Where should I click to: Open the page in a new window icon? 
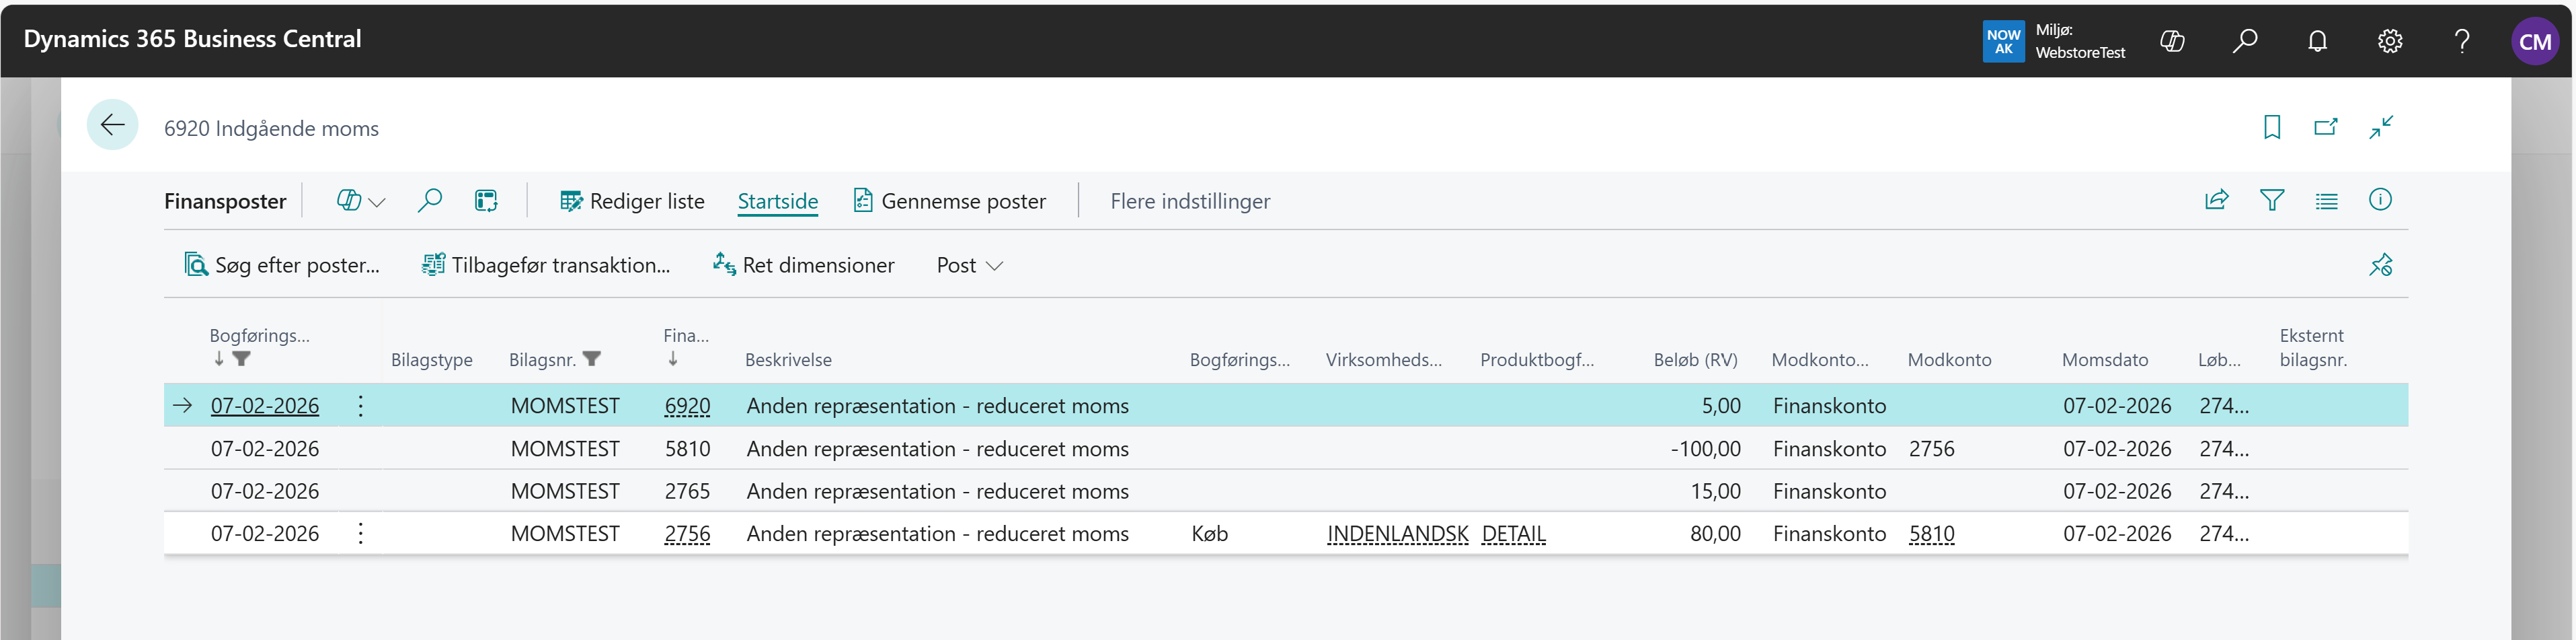(2326, 127)
